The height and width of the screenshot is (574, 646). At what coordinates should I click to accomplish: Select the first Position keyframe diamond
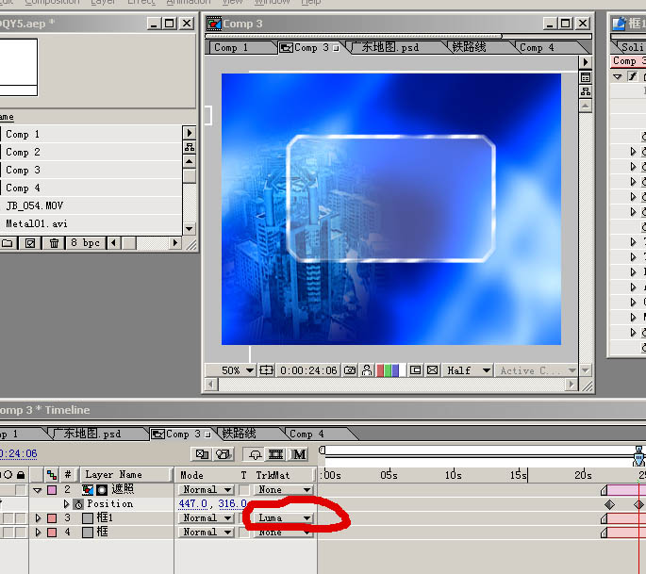[x=609, y=504]
